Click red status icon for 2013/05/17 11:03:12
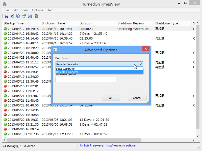Viewport: 202px width, 151px height. tap(5, 91)
